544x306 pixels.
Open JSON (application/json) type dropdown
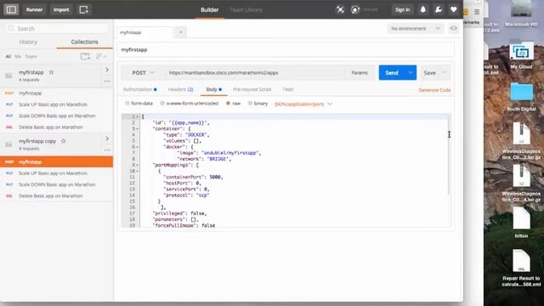(303, 104)
